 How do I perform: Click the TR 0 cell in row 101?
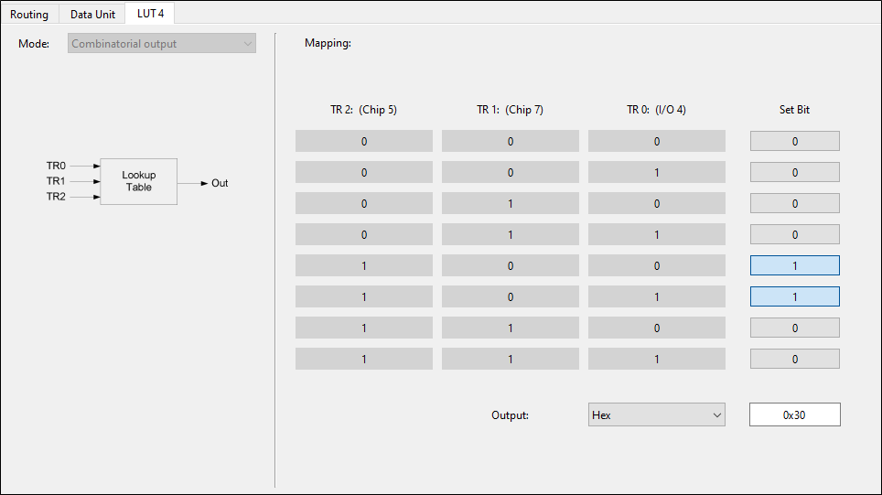[656, 296]
